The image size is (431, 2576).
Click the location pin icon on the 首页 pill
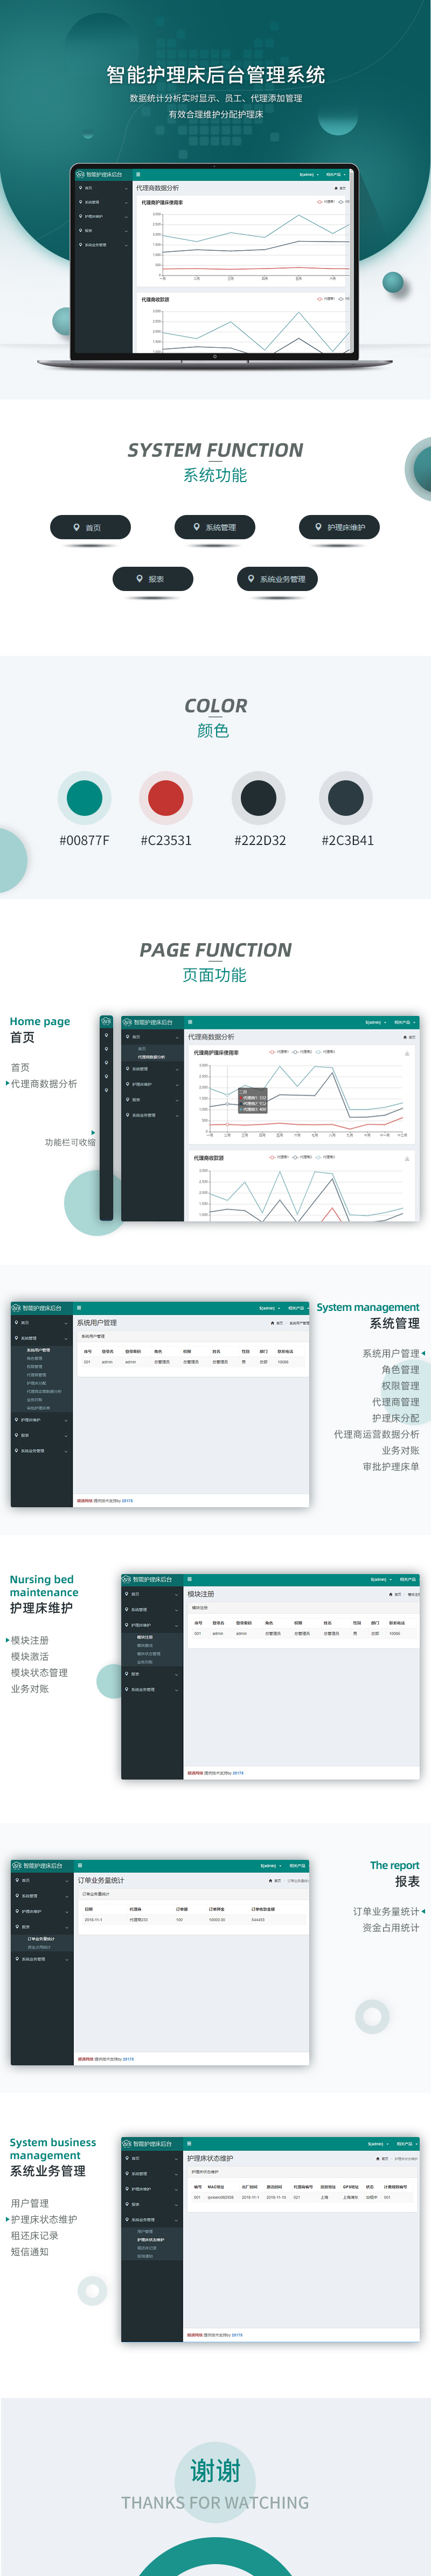(x=77, y=527)
